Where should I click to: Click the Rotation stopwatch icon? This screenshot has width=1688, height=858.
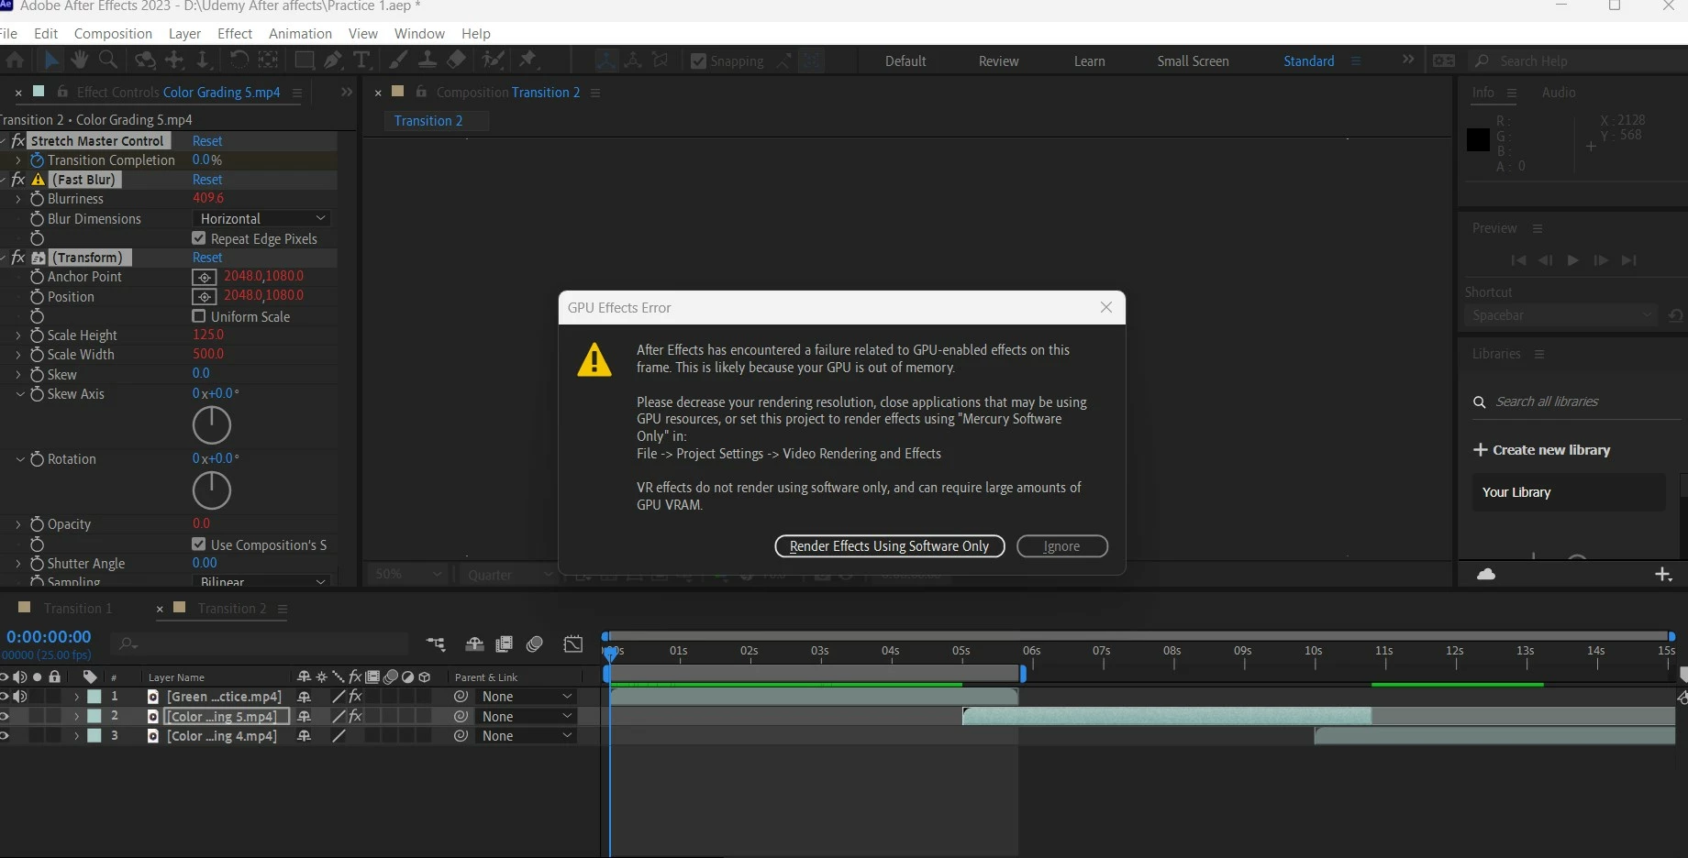(x=37, y=459)
